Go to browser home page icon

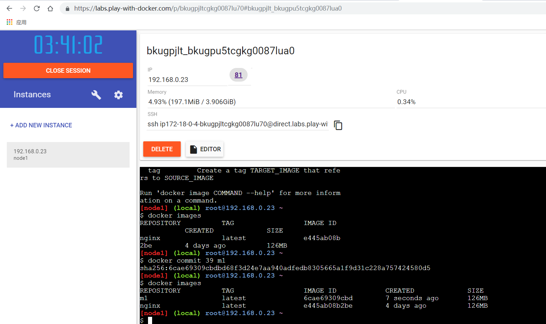click(50, 9)
